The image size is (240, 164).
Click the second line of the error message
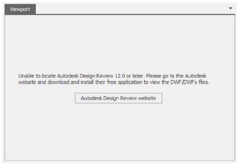point(115,82)
